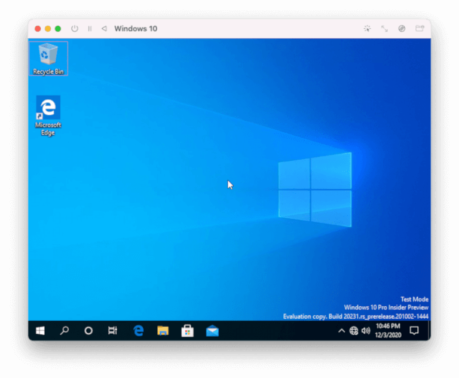
Task: Click Show Desktop sliver at taskbar end
Action: 429,331
